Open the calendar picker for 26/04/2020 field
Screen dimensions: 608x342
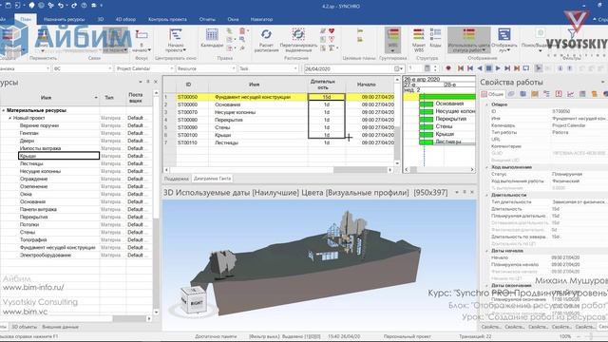398,68
